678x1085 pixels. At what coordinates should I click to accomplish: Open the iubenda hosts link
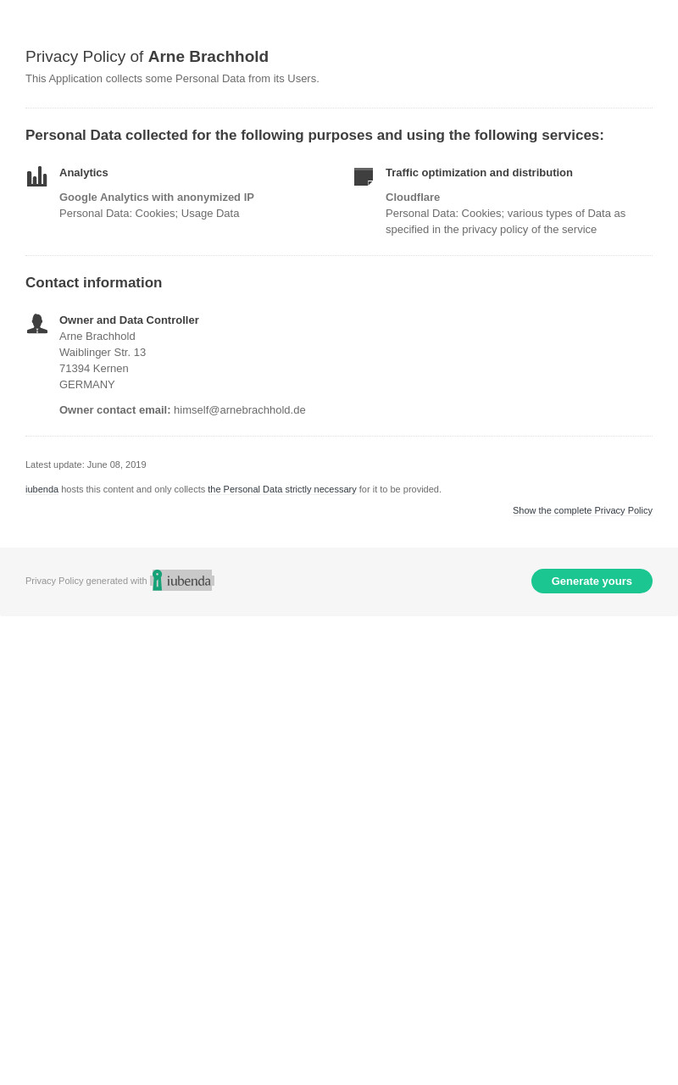[42, 489]
